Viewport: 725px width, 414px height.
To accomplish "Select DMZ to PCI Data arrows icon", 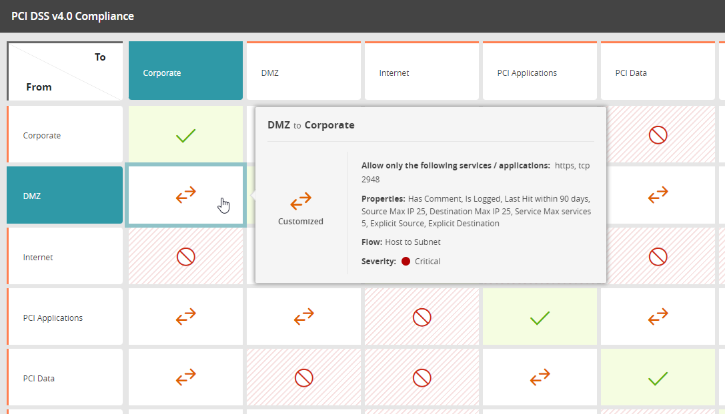I will click(x=658, y=195).
